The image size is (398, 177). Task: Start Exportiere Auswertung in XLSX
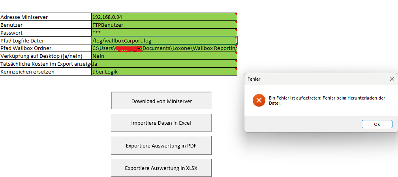(161, 168)
